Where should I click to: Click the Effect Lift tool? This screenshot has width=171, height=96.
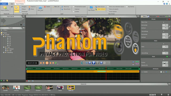[x=56, y=7]
